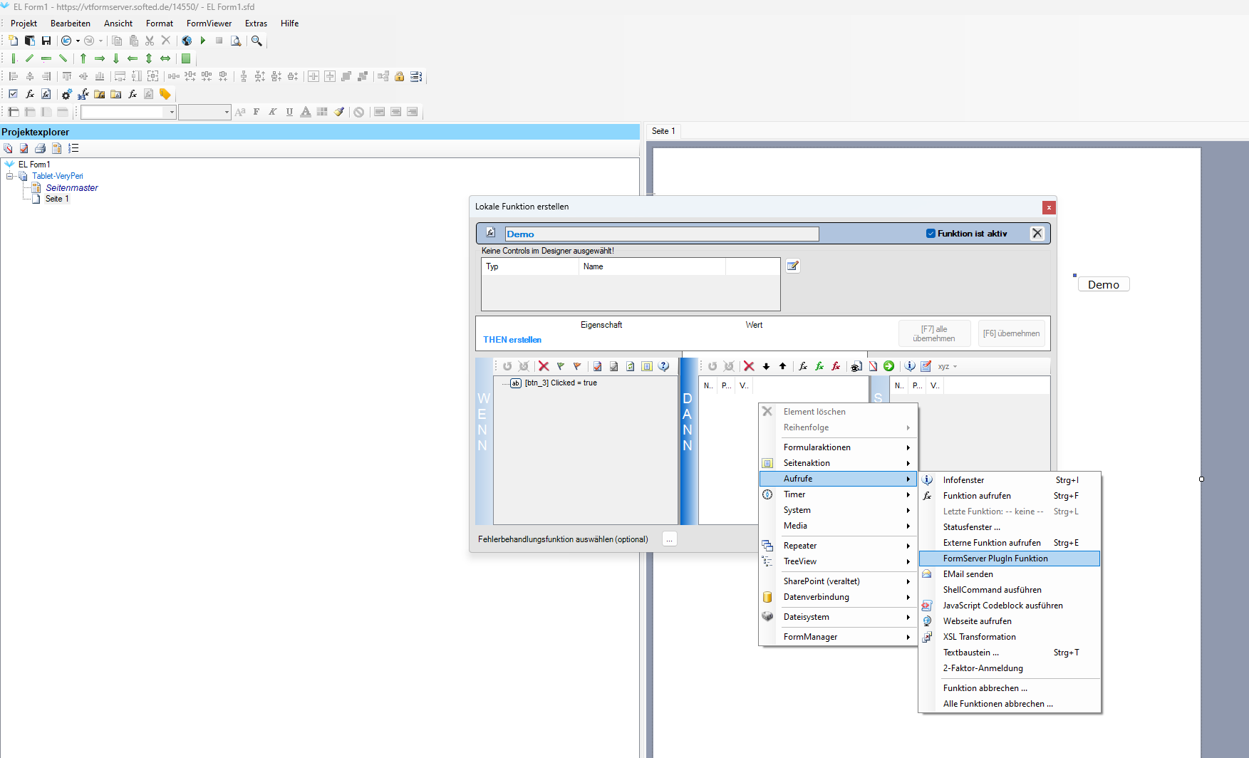Click the scissors cut icon in the main toolbar
The height and width of the screenshot is (758, 1249).
150,41
